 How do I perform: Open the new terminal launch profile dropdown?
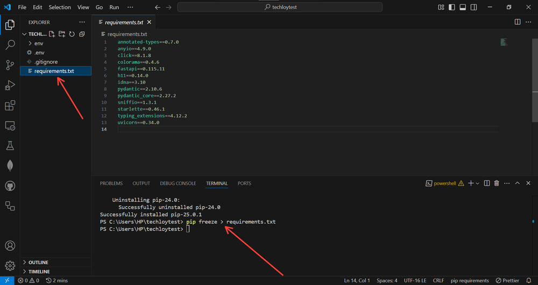coord(477,184)
